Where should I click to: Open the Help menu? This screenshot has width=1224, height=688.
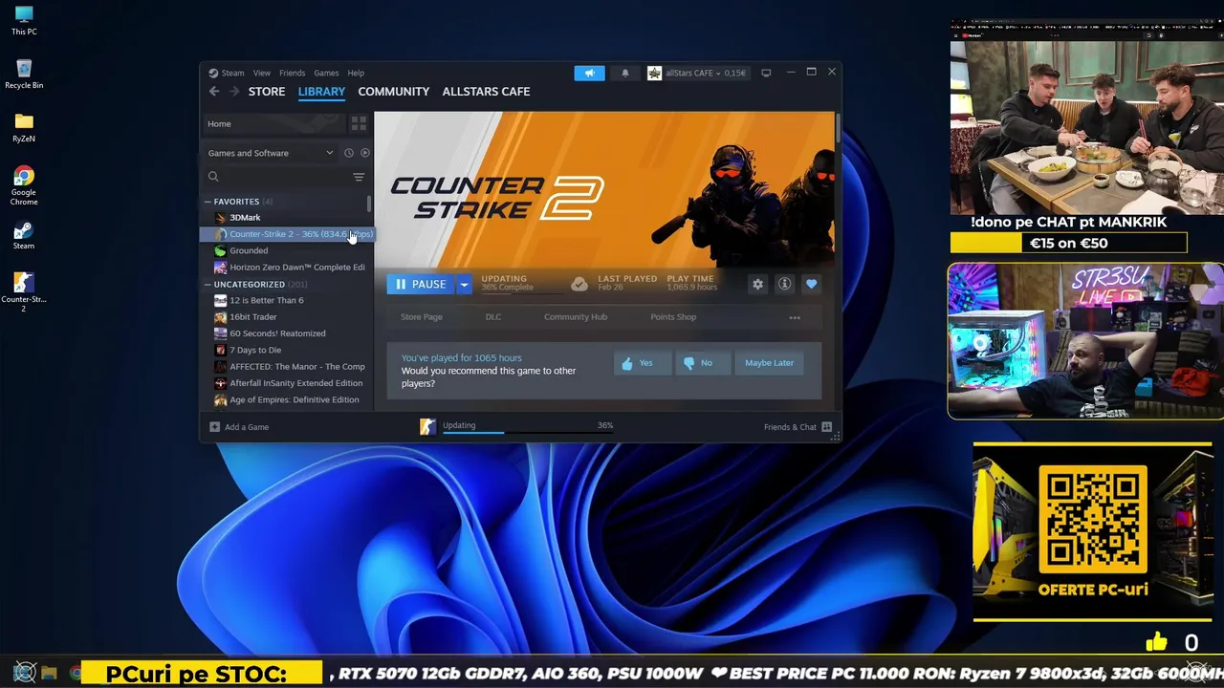pos(356,73)
